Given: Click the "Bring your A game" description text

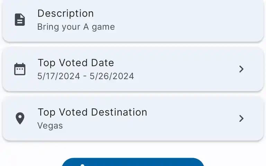Looking at the screenshot, I should [x=76, y=27].
